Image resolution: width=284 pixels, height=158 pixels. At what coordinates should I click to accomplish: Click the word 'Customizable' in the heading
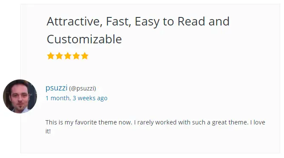click(x=84, y=39)
